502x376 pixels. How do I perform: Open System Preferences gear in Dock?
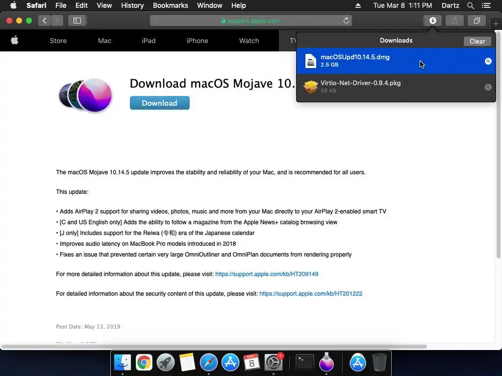coord(274,362)
